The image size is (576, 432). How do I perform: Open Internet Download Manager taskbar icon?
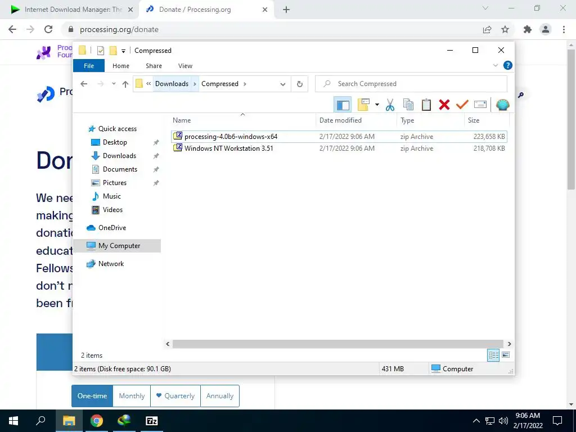click(x=124, y=421)
